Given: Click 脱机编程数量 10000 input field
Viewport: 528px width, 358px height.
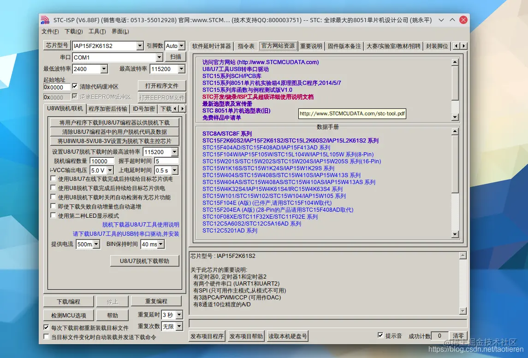Looking at the screenshot, I should click(x=102, y=161).
